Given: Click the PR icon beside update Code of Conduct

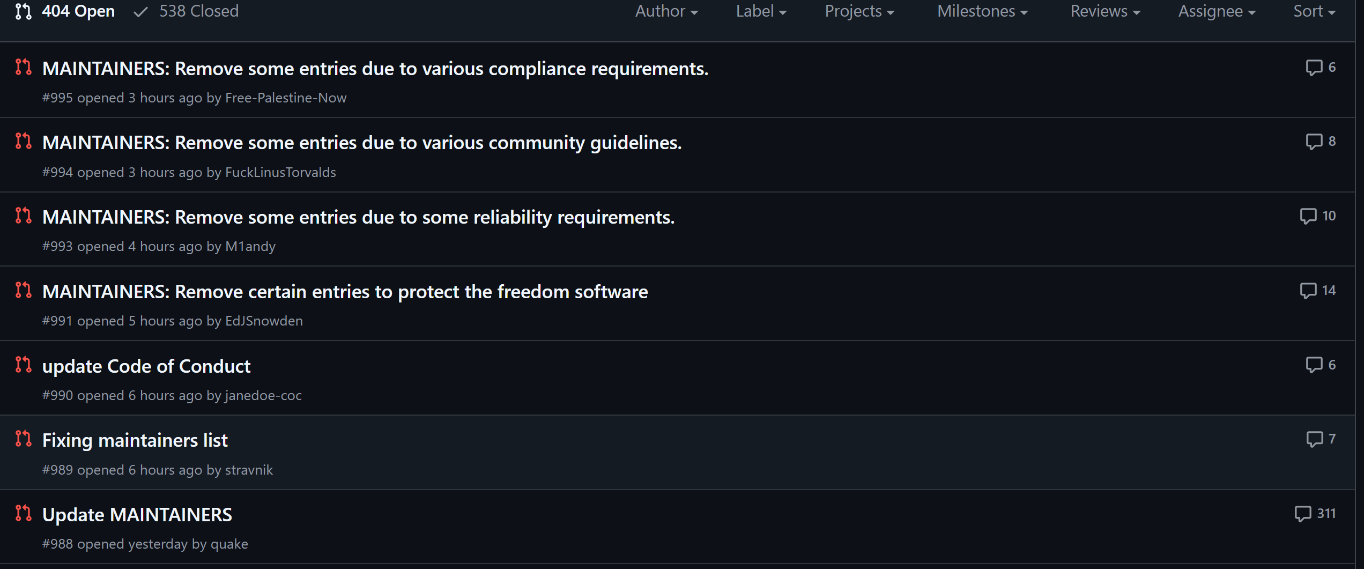Looking at the screenshot, I should (x=24, y=365).
